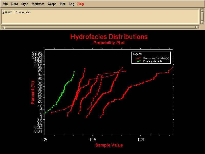205x154 pixels.
Task: Open the Statistics menu
Action: (38, 4)
